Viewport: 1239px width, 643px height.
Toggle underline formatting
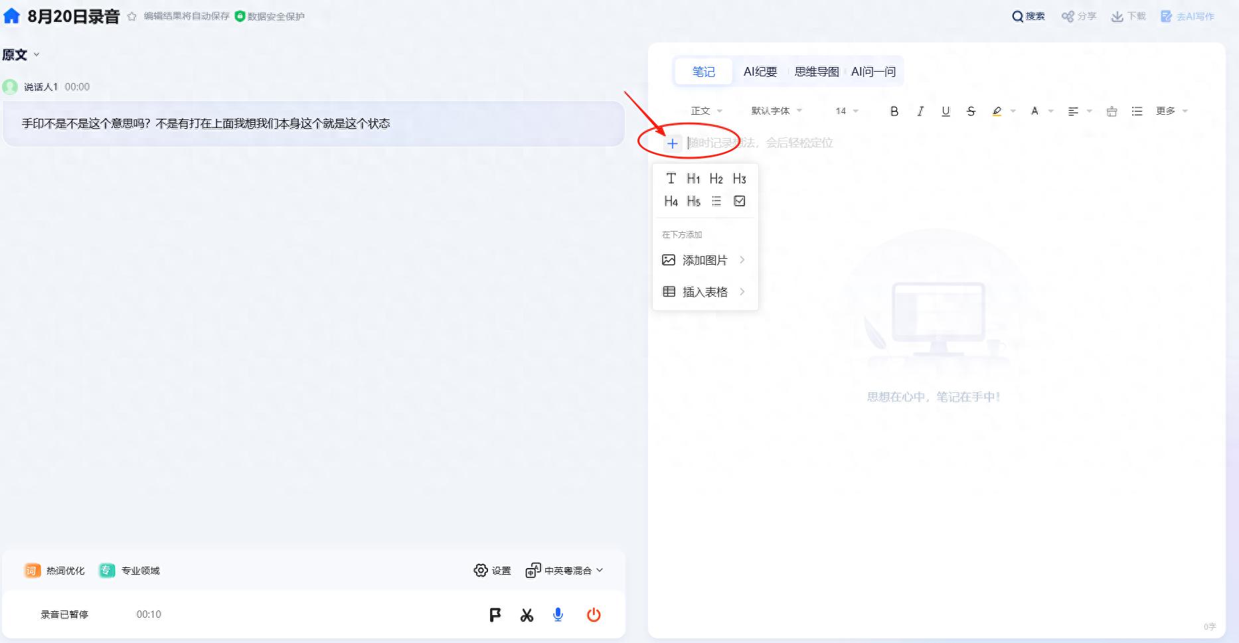(946, 111)
